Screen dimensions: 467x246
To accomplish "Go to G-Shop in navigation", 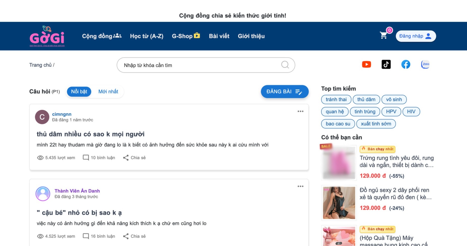I will click(x=186, y=36).
